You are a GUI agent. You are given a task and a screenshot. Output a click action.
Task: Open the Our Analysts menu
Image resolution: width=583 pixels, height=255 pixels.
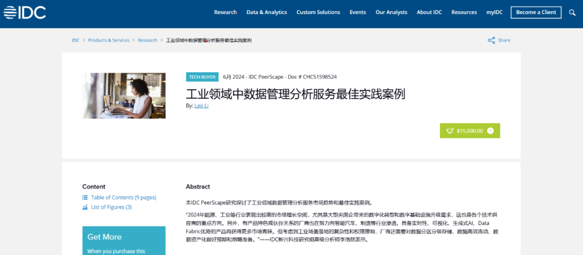[x=391, y=12]
